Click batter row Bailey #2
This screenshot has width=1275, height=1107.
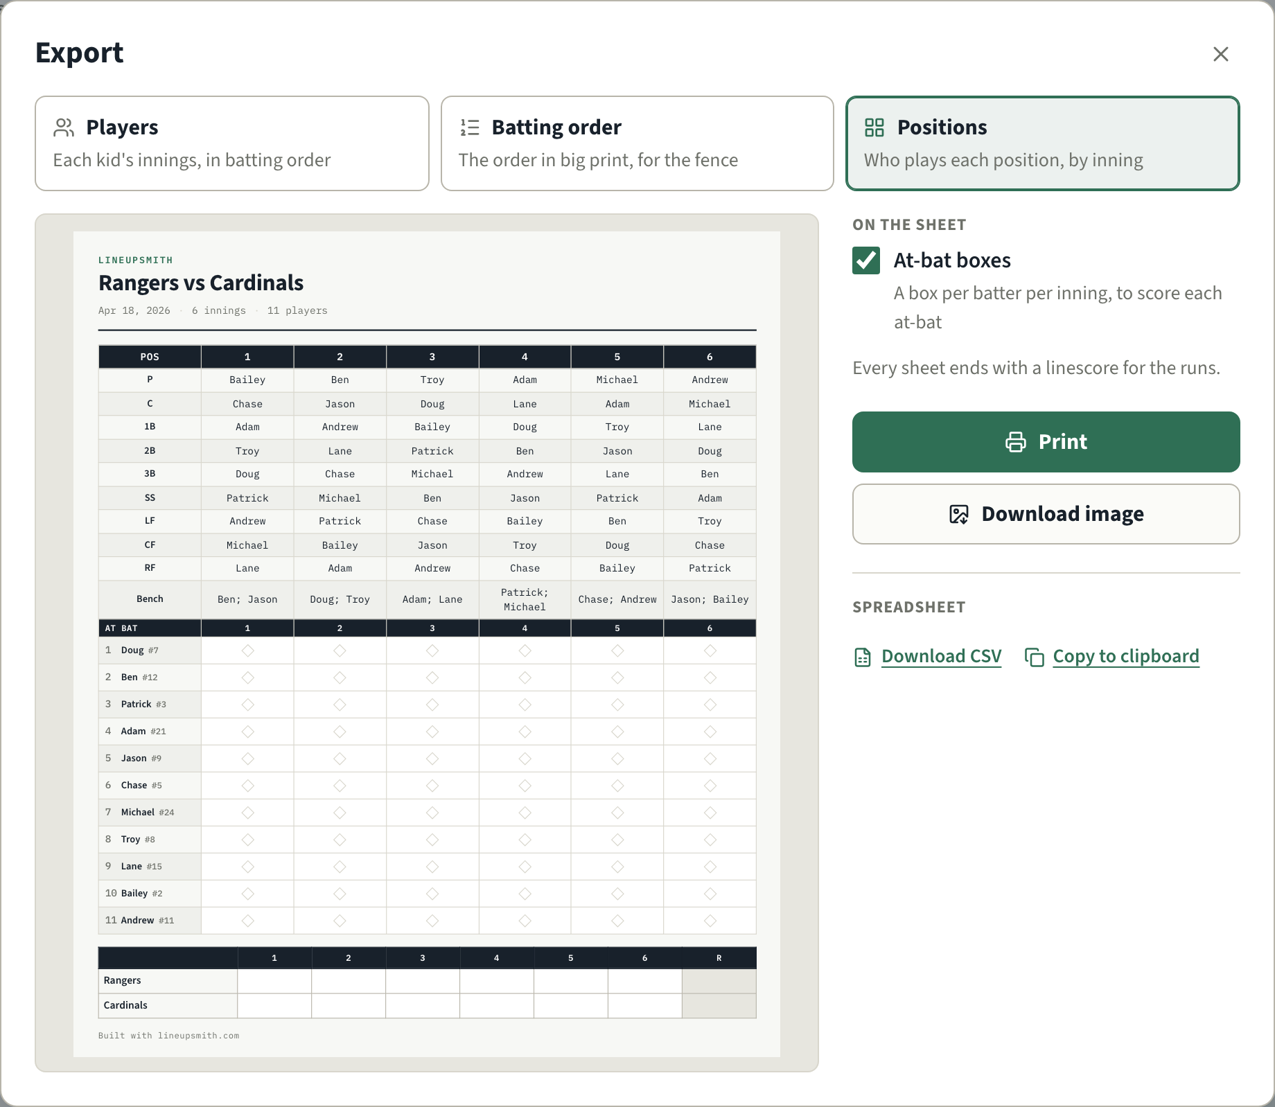point(150,894)
